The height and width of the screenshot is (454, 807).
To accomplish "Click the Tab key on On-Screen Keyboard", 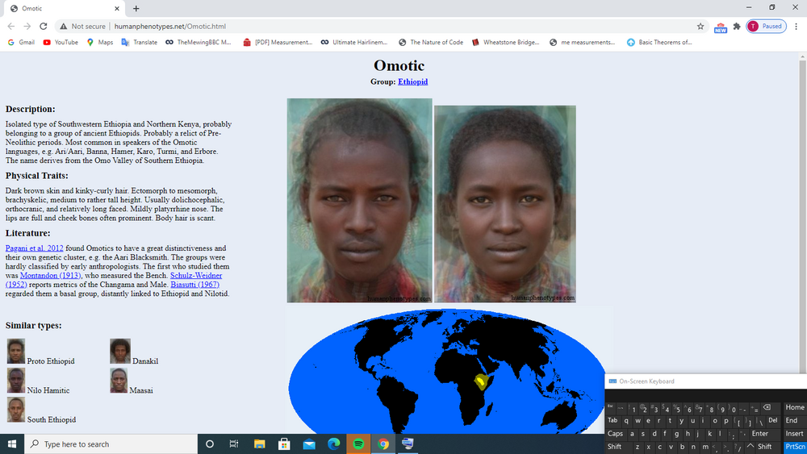I will tap(613, 421).
